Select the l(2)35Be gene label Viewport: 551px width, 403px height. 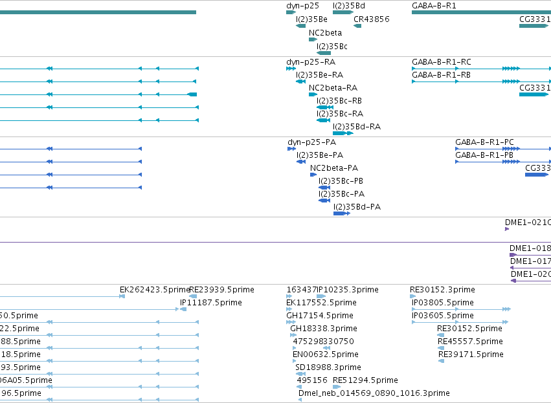311,19
